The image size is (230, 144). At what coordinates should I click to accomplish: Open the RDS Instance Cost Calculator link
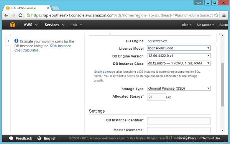click(43, 48)
